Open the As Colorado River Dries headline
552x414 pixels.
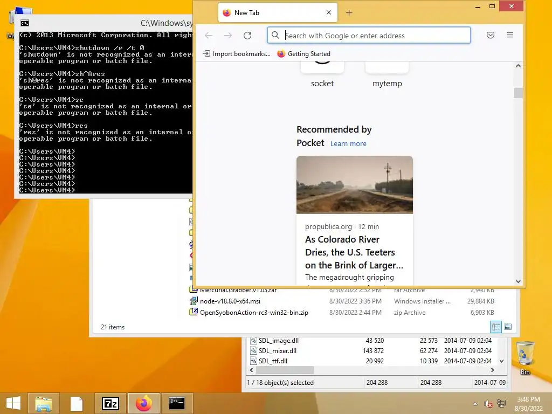pos(354,252)
